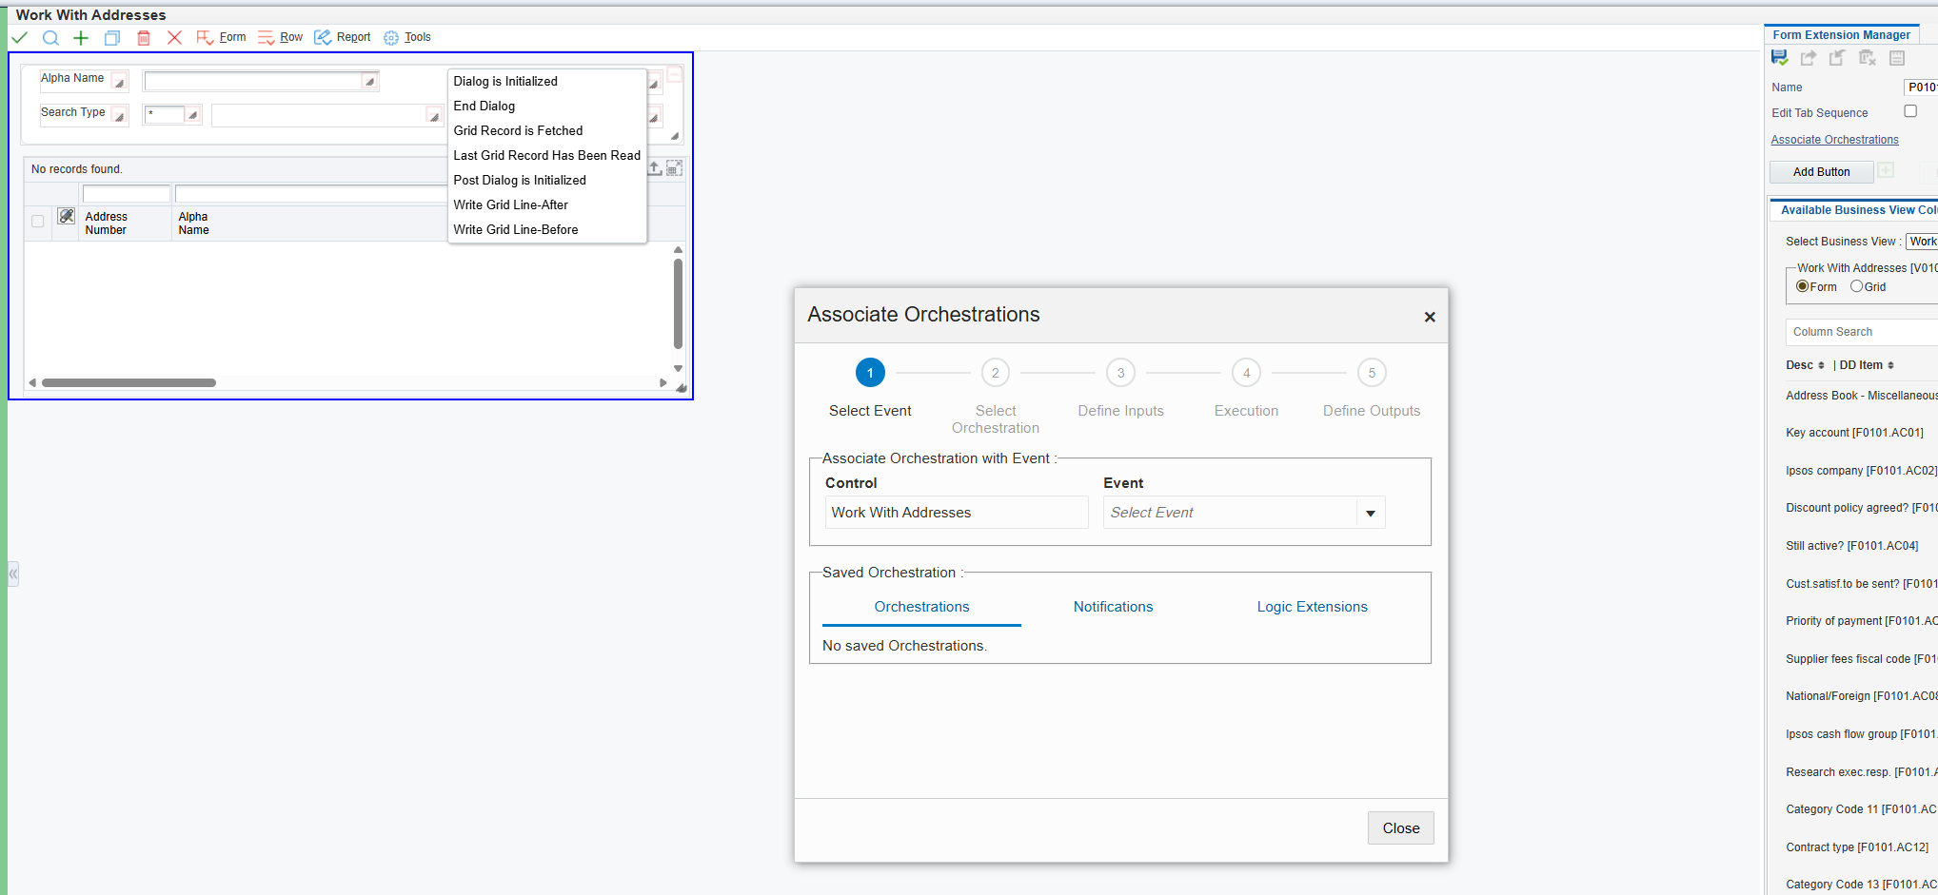Click the grid scroll right arrow

[663, 383]
